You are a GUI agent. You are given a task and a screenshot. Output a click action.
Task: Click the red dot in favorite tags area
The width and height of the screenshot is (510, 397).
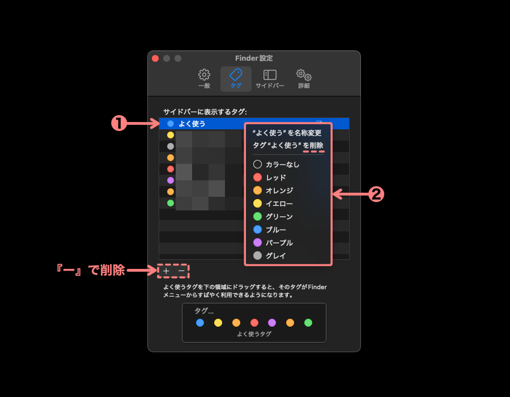254,323
